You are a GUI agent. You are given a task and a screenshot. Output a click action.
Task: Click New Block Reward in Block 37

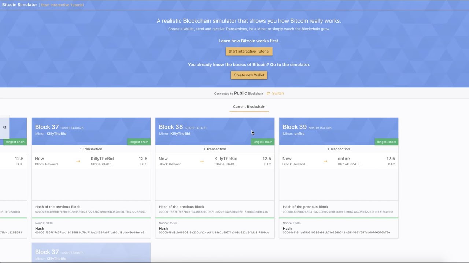(46, 161)
